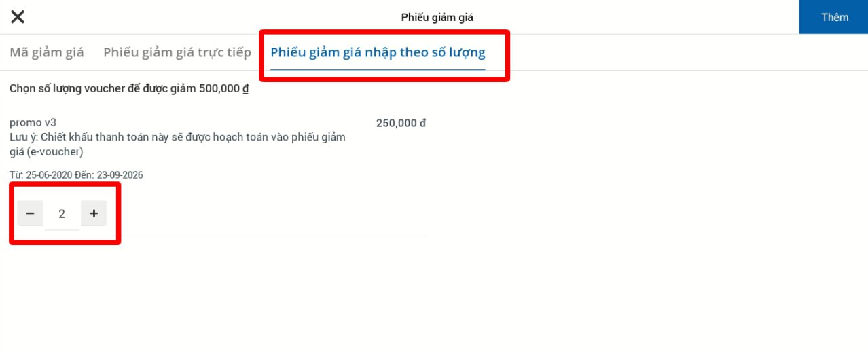Click the 500,000 đ discount amount
Viewport: 868px width, 351px height.
tap(224, 89)
